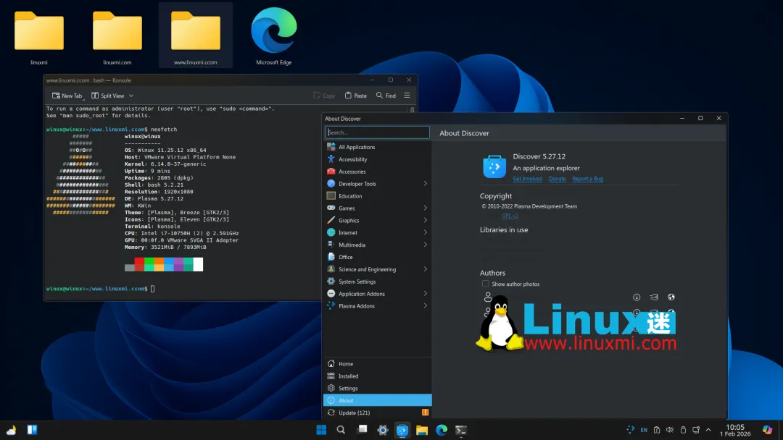Viewport: 783px width, 440px height.
Task: Open System Settings category in Discover
Action: pyautogui.click(x=377, y=282)
